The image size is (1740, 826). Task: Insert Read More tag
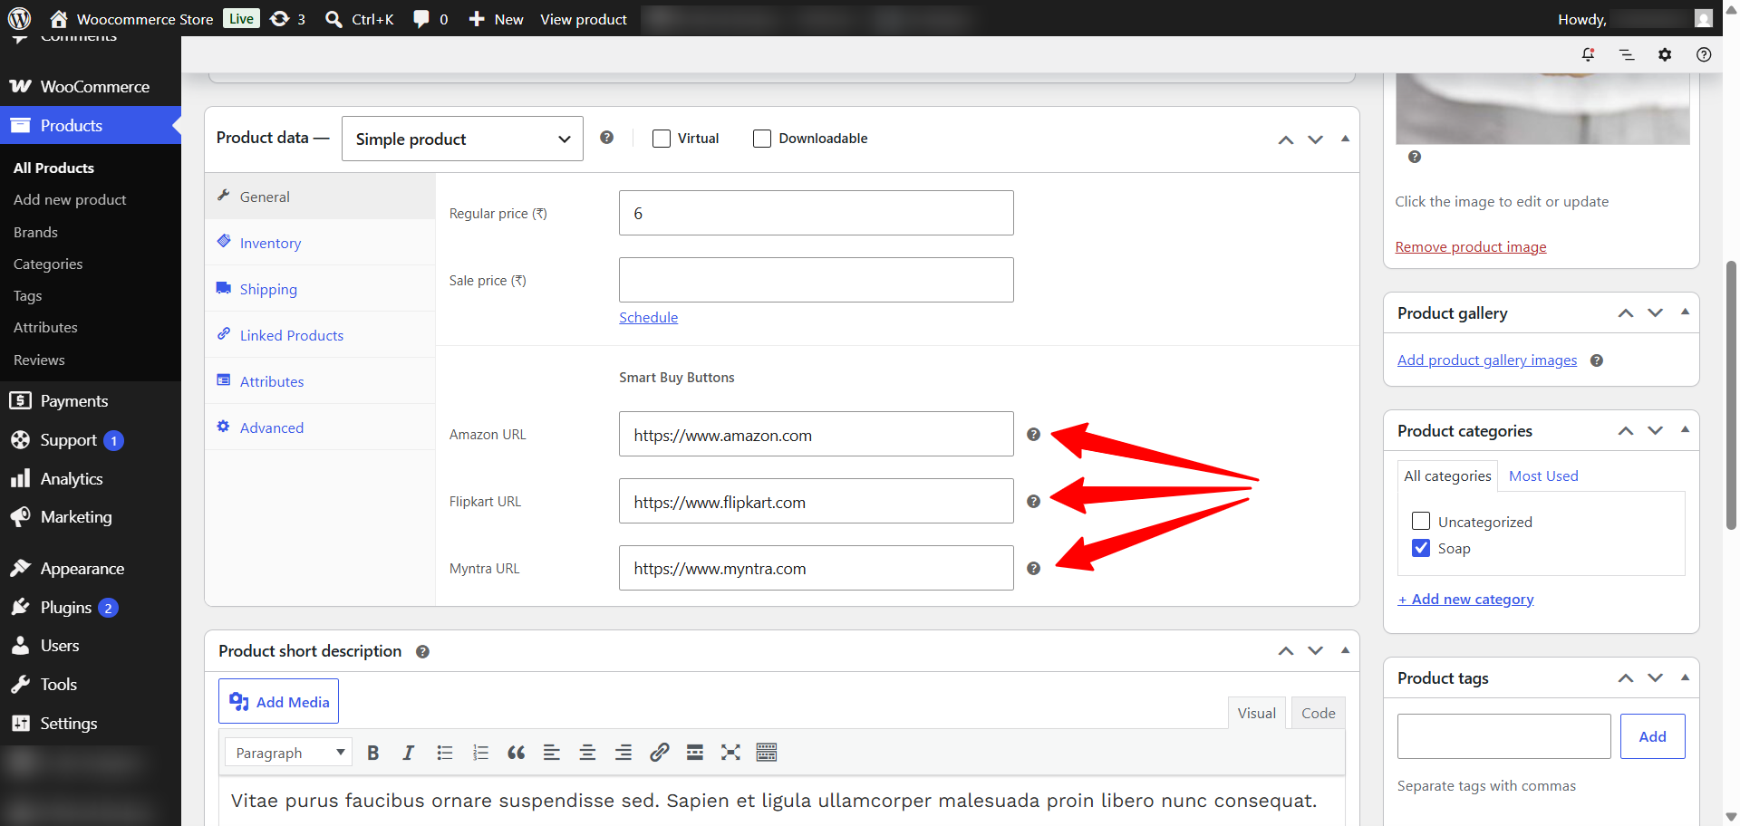coord(695,753)
